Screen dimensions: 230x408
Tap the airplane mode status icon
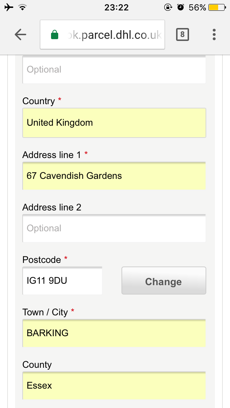[x=9, y=7]
